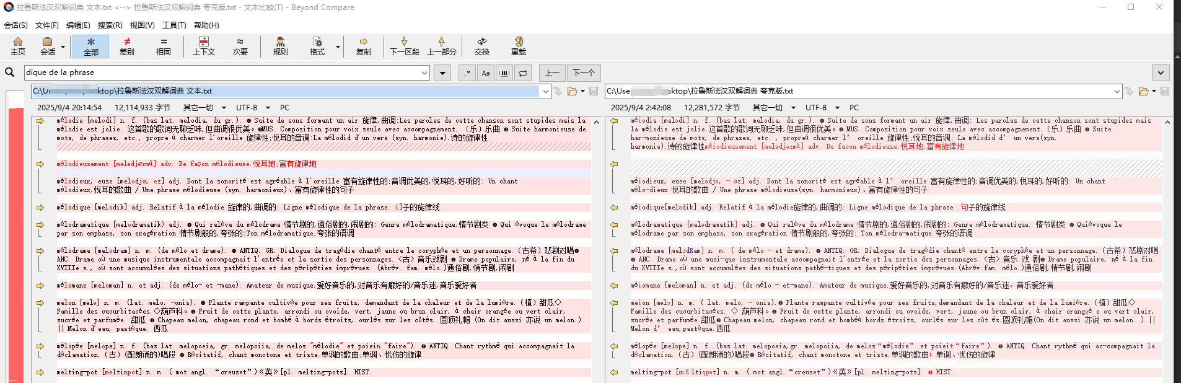Open the 编辑(E) menu
Image resolution: width=1181 pixels, height=383 pixels.
tap(78, 25)
